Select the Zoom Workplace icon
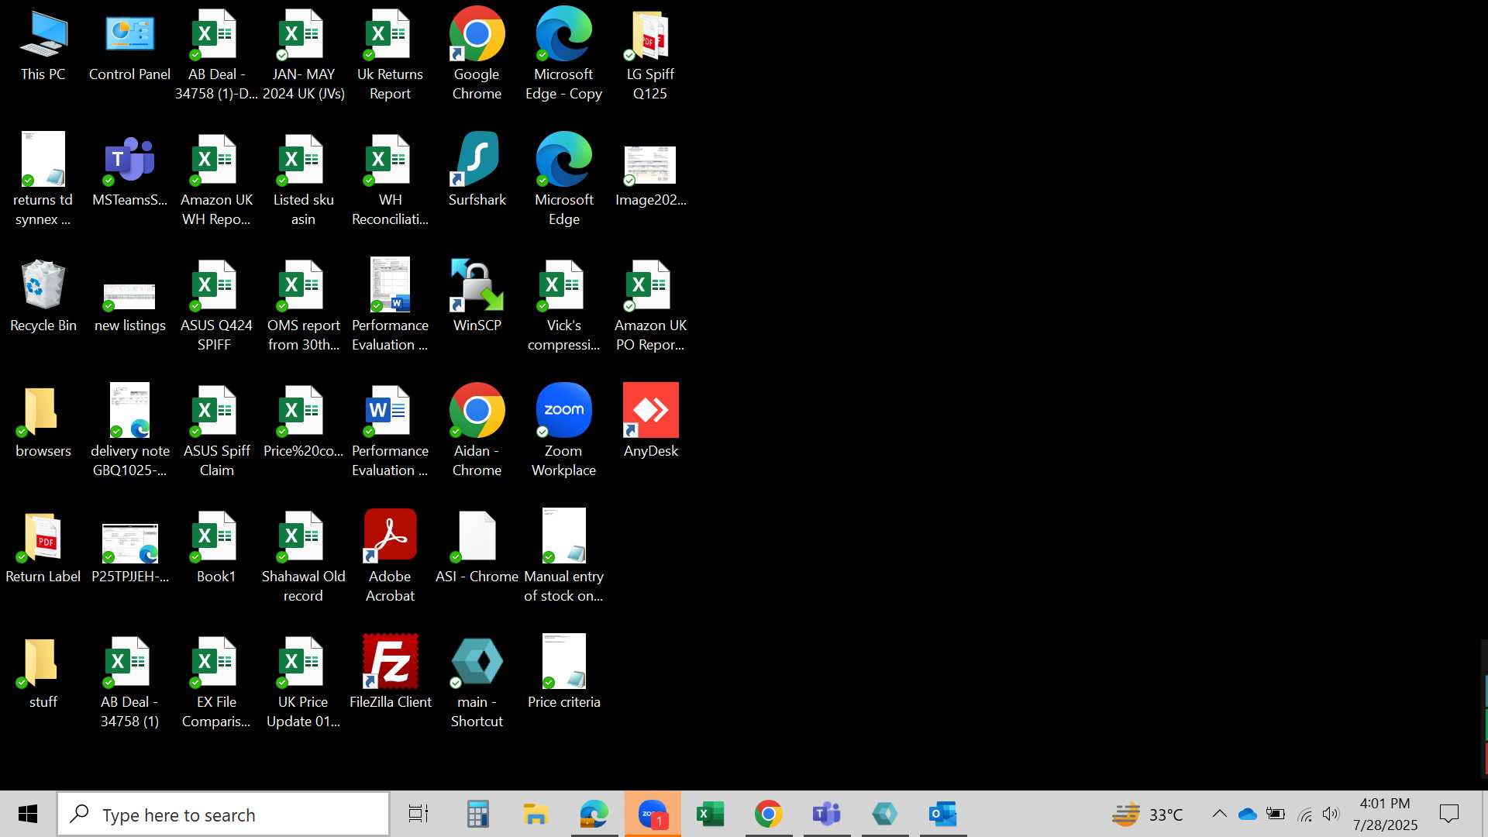 pyautogui.click(x=563, y=431)
